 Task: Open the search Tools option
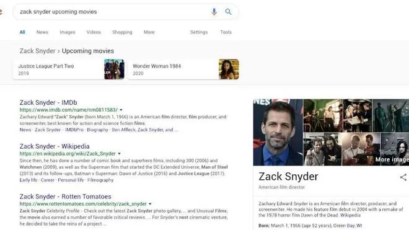(x=226, y=32)
